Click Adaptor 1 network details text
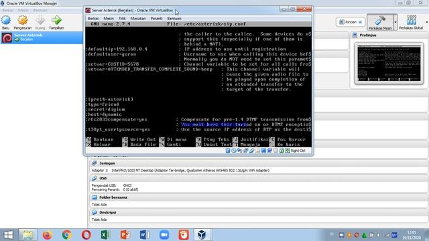 (180, 171)
